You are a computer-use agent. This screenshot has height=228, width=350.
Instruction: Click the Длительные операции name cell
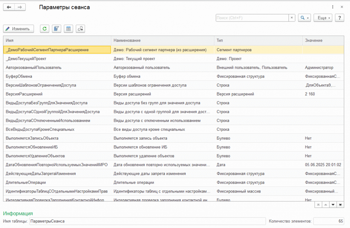click(x=162, y=182)
